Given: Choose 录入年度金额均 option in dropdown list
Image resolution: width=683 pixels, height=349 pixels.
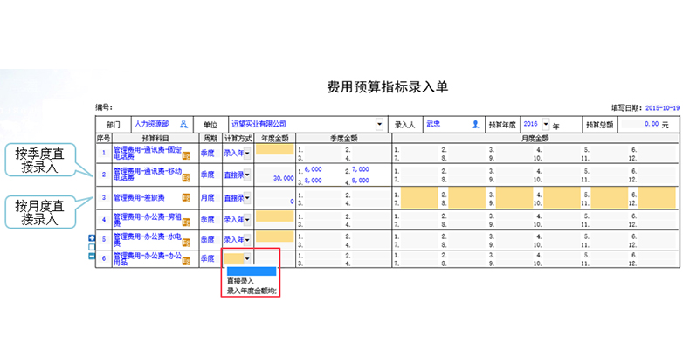Looking at the screenshot, I should (x=252, y=291).
